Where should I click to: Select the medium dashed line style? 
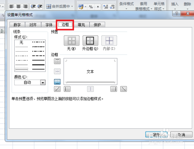(38, 56)
